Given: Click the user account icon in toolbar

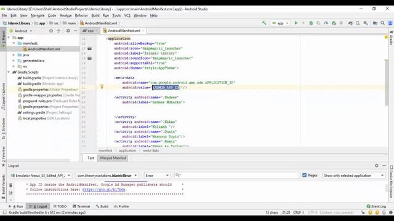Looking at the screenshot, I should (x=390, y=23).
